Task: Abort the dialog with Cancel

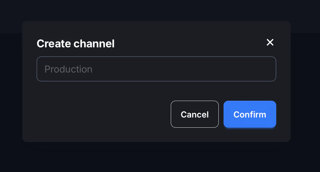Action: pyautogui.click(x=195, y=114)
